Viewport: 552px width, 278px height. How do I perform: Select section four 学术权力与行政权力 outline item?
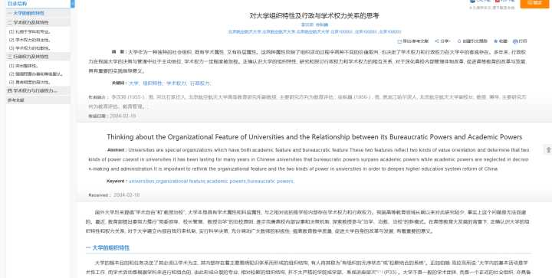pos(38,90)
